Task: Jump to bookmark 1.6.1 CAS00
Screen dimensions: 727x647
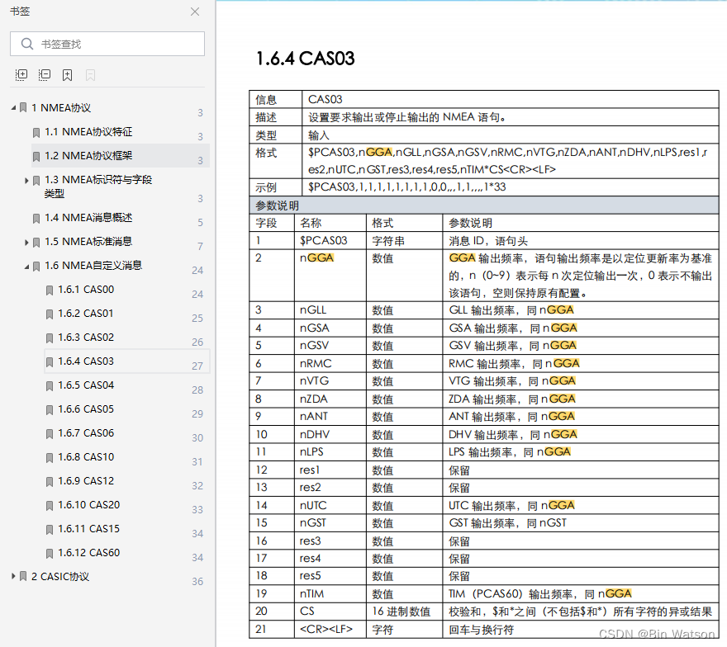Action: (x=86, y=290)
